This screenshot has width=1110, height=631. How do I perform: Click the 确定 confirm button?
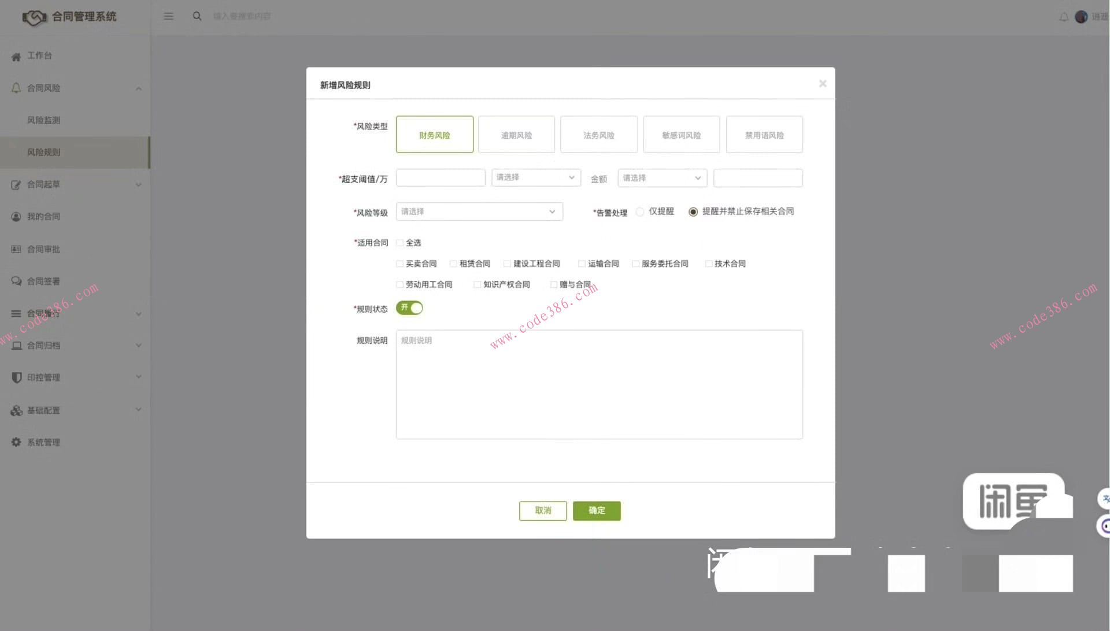[597, 510]
